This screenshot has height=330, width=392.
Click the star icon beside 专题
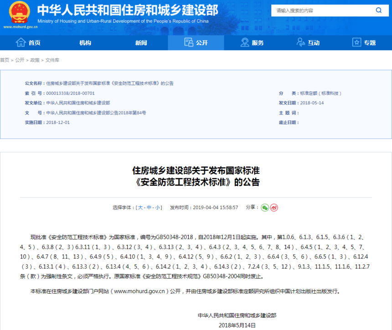[357, 42]
